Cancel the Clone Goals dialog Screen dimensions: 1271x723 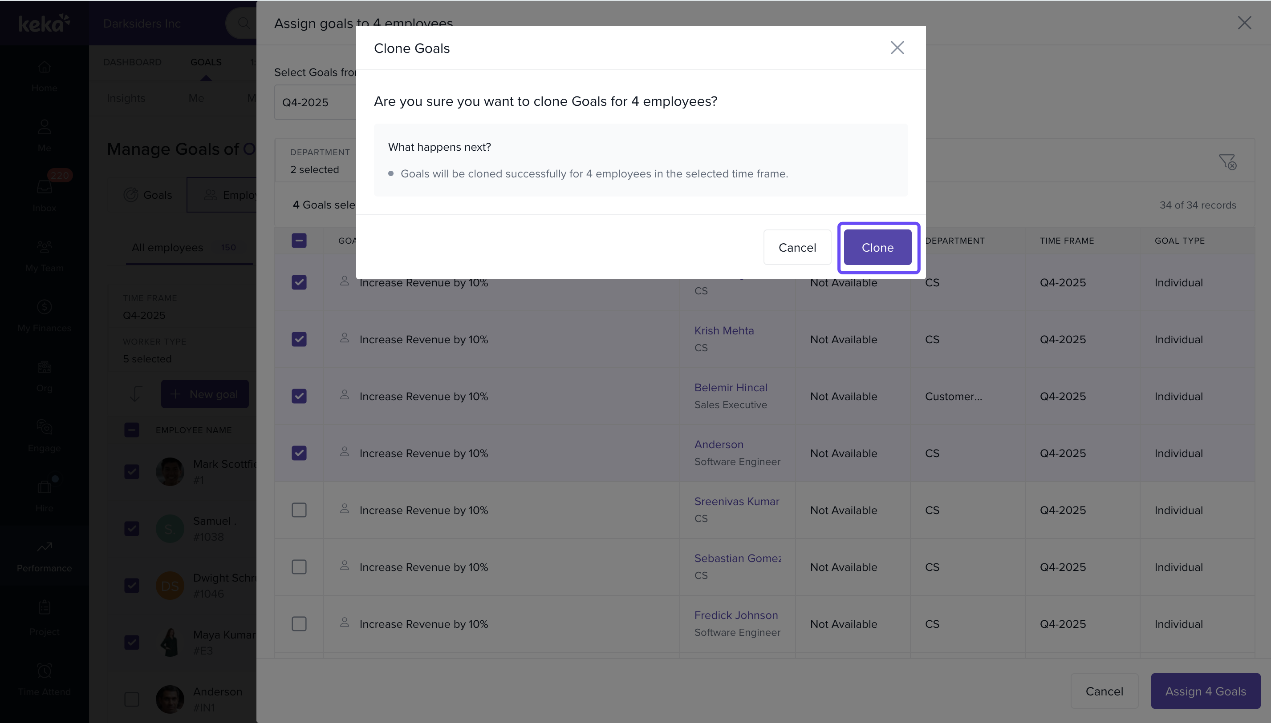(797, 247)
